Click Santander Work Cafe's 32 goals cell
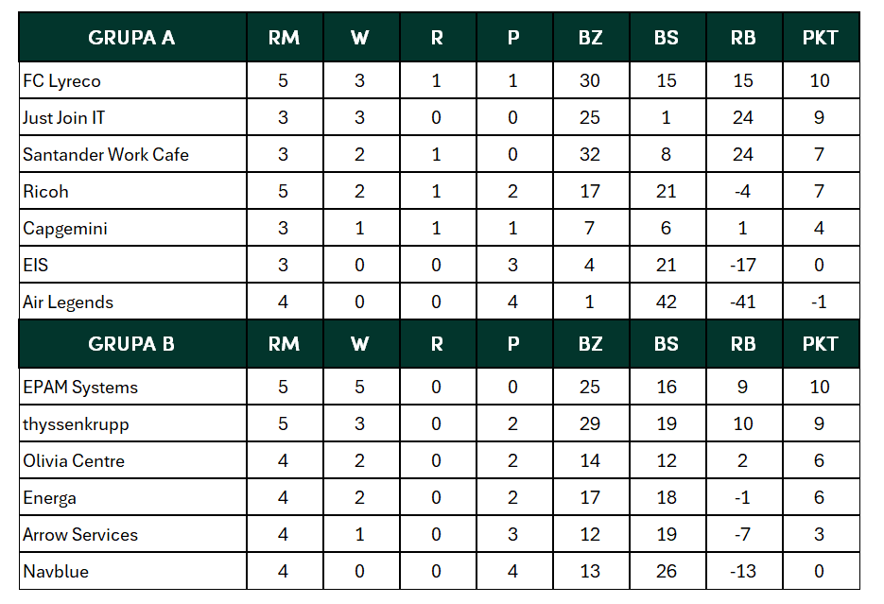The height and width of the screenshot is (604, 884). pyautogui.click(x=590, y=155)
